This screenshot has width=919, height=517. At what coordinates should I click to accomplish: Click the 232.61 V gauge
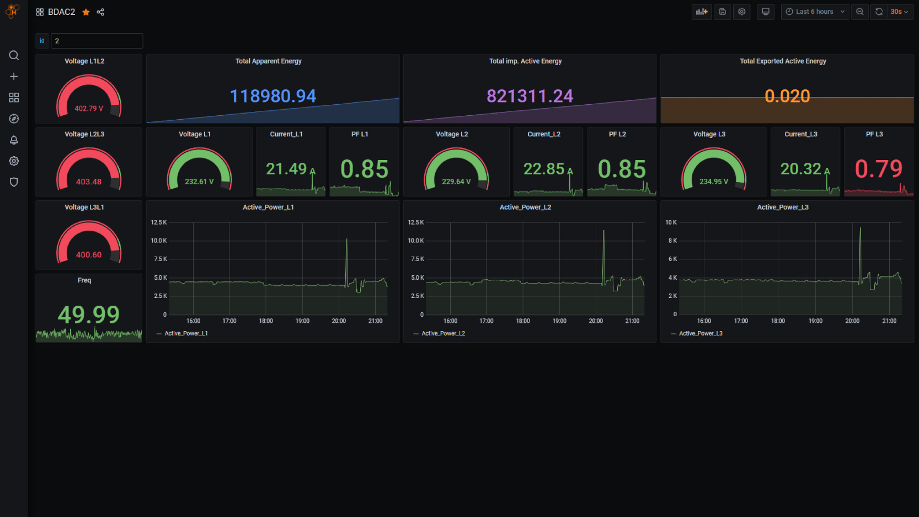coord(199,169)
